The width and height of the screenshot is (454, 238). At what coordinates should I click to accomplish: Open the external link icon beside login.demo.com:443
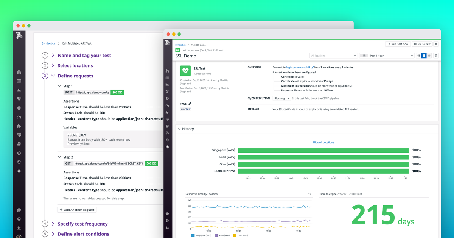pyautogui.click(x=312, y=67)
